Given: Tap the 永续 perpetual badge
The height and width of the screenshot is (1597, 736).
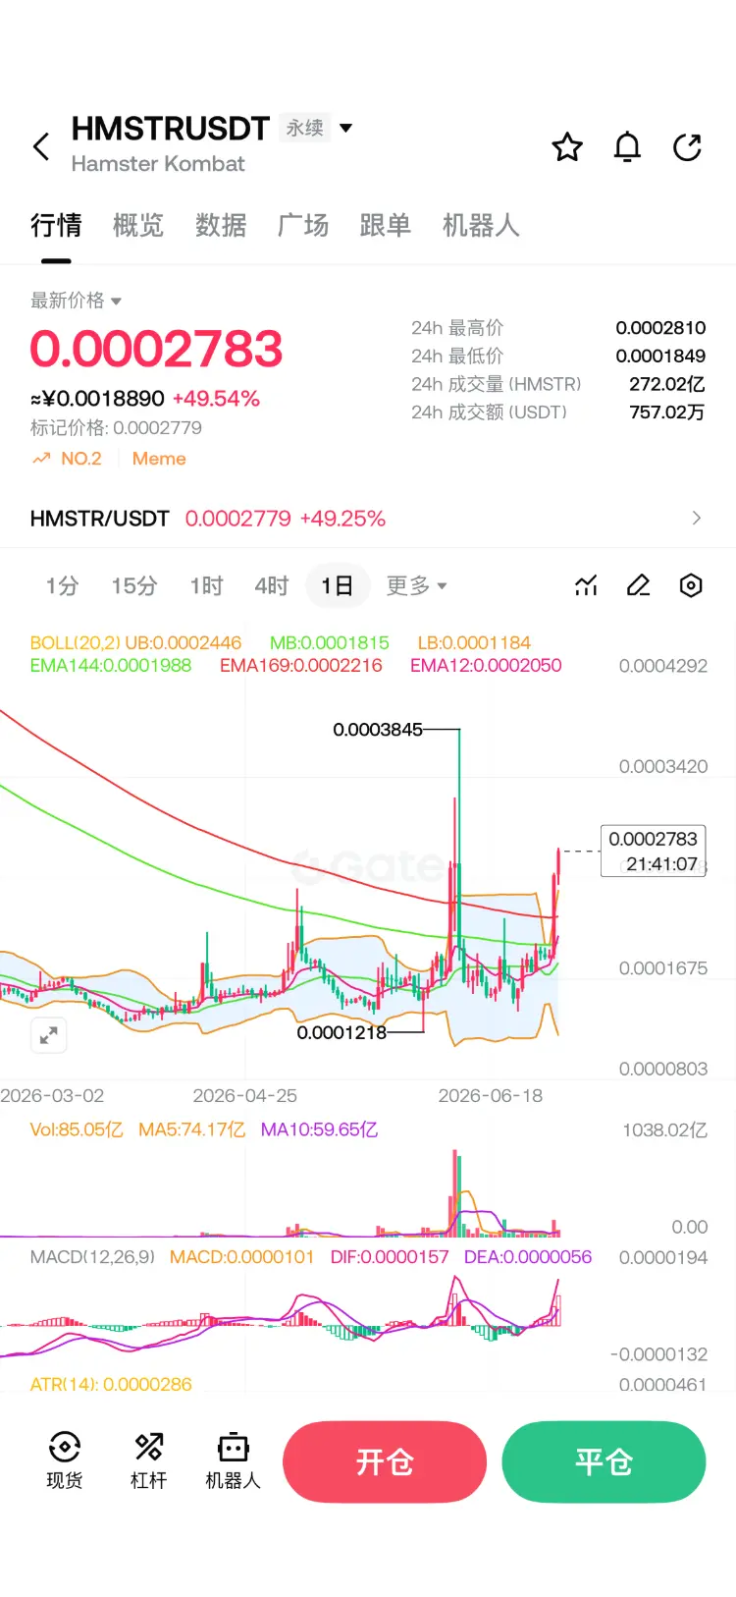Looking at the screenshot, I should point(305,128).
